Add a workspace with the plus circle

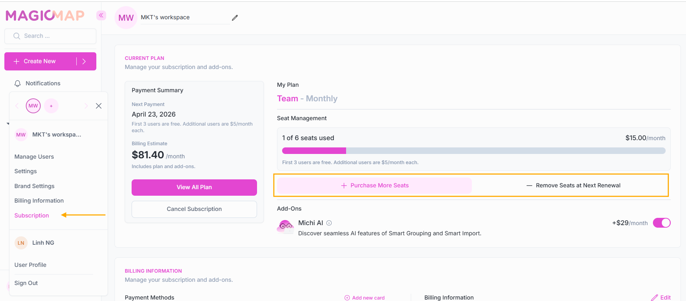(x=51, y=106)
